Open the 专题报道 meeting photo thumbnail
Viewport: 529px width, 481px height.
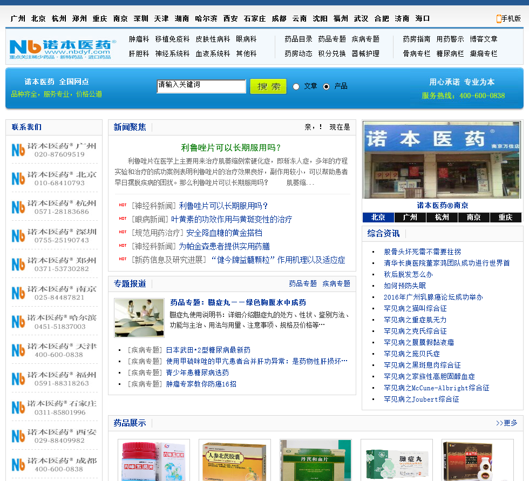click(x=139, y=318)
